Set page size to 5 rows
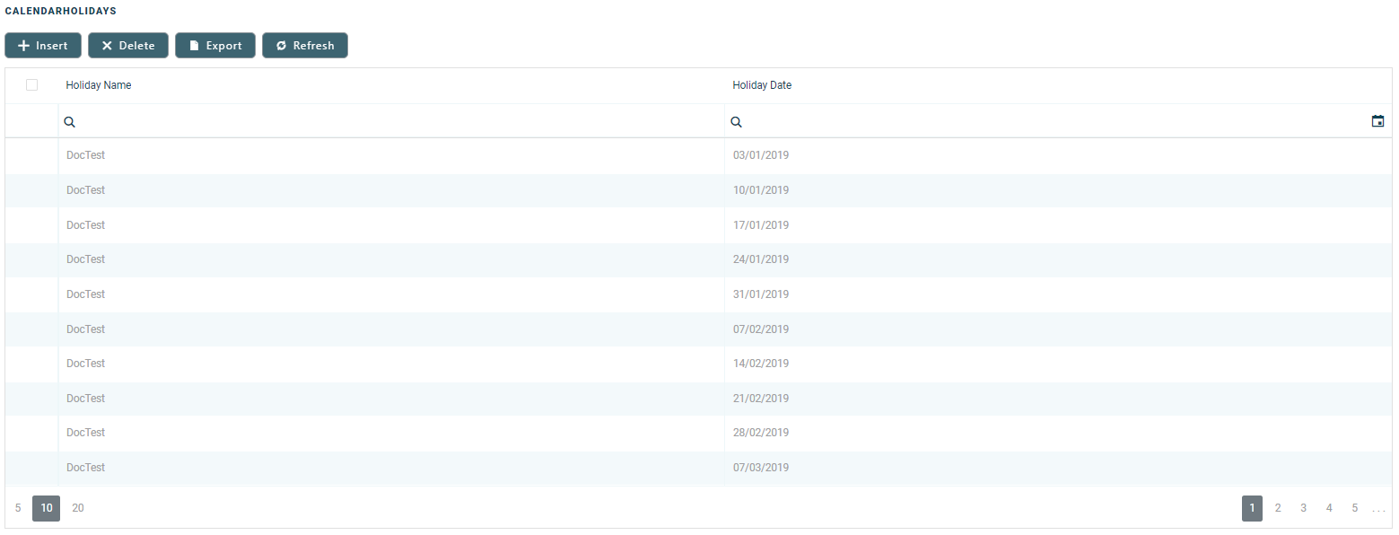The height and width of the screenshot is (535, 1399). [x=18, y=508]
